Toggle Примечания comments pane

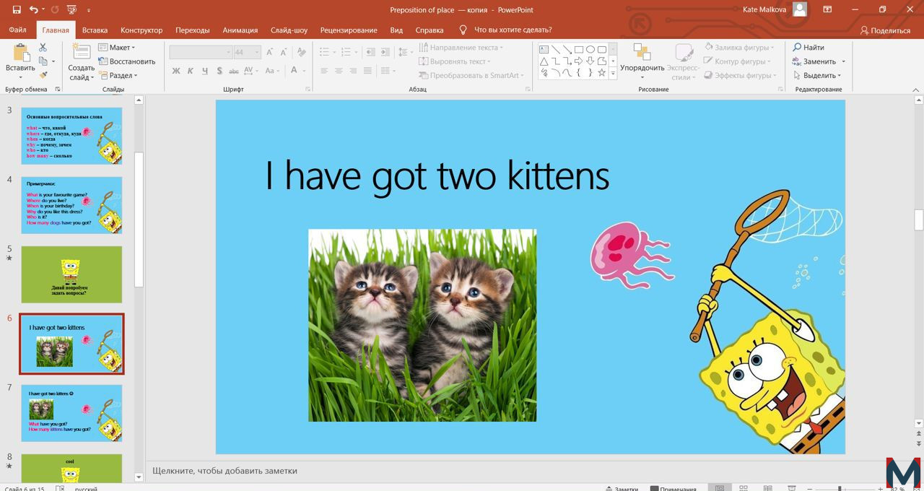click(x=674, y=489)
